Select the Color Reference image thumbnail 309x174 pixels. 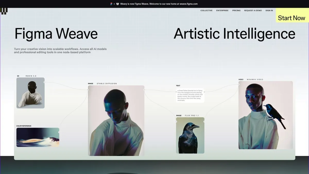(x=38, y=137)
